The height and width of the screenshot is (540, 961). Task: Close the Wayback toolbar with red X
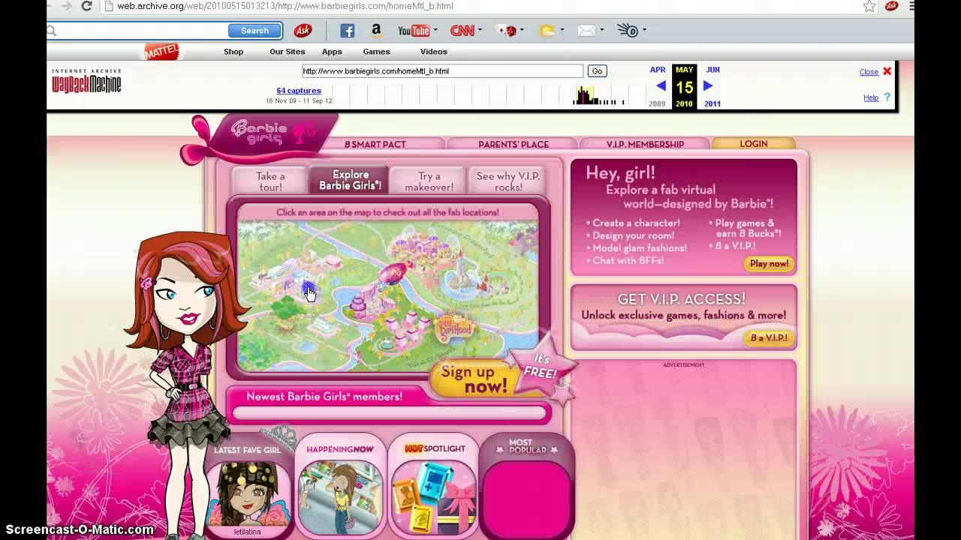click(887, 71)
